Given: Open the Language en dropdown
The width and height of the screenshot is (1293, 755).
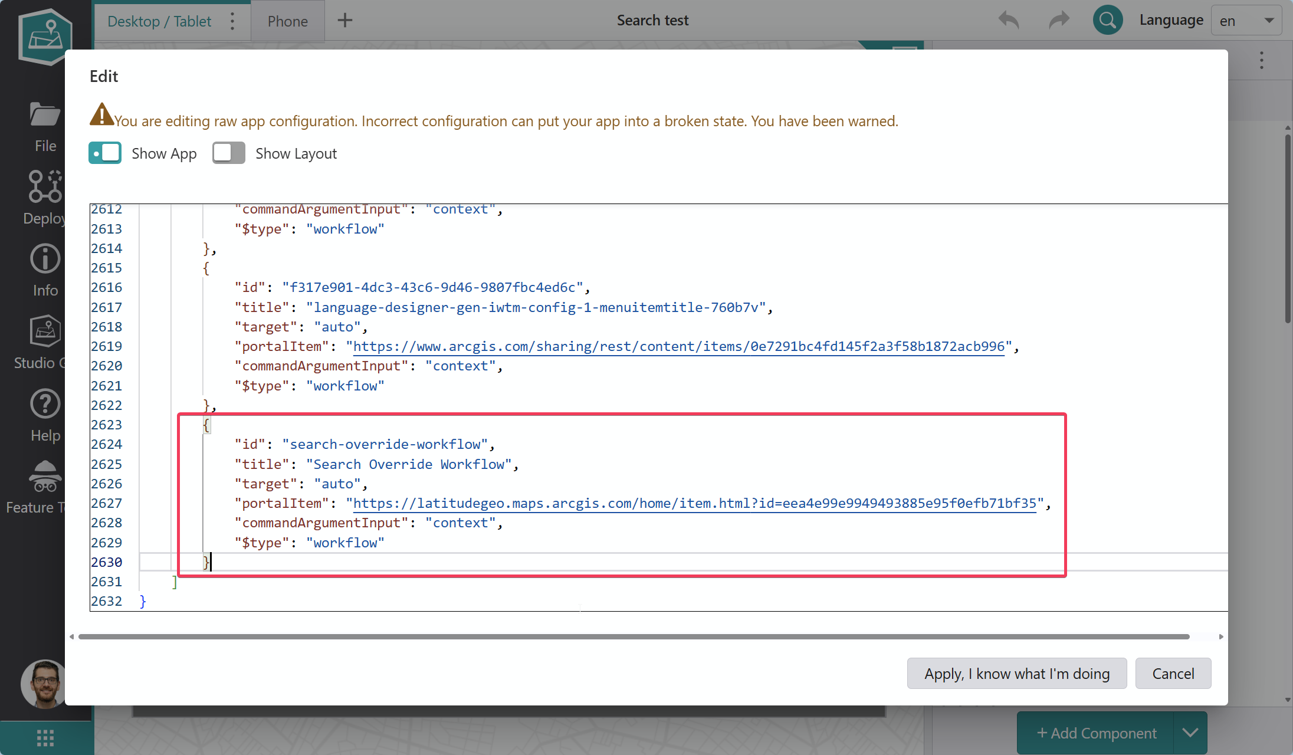Looking at the screenshot, I should 1246,21.
